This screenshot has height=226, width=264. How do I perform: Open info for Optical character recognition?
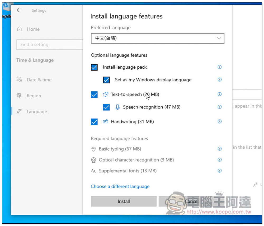pos(219,159)
